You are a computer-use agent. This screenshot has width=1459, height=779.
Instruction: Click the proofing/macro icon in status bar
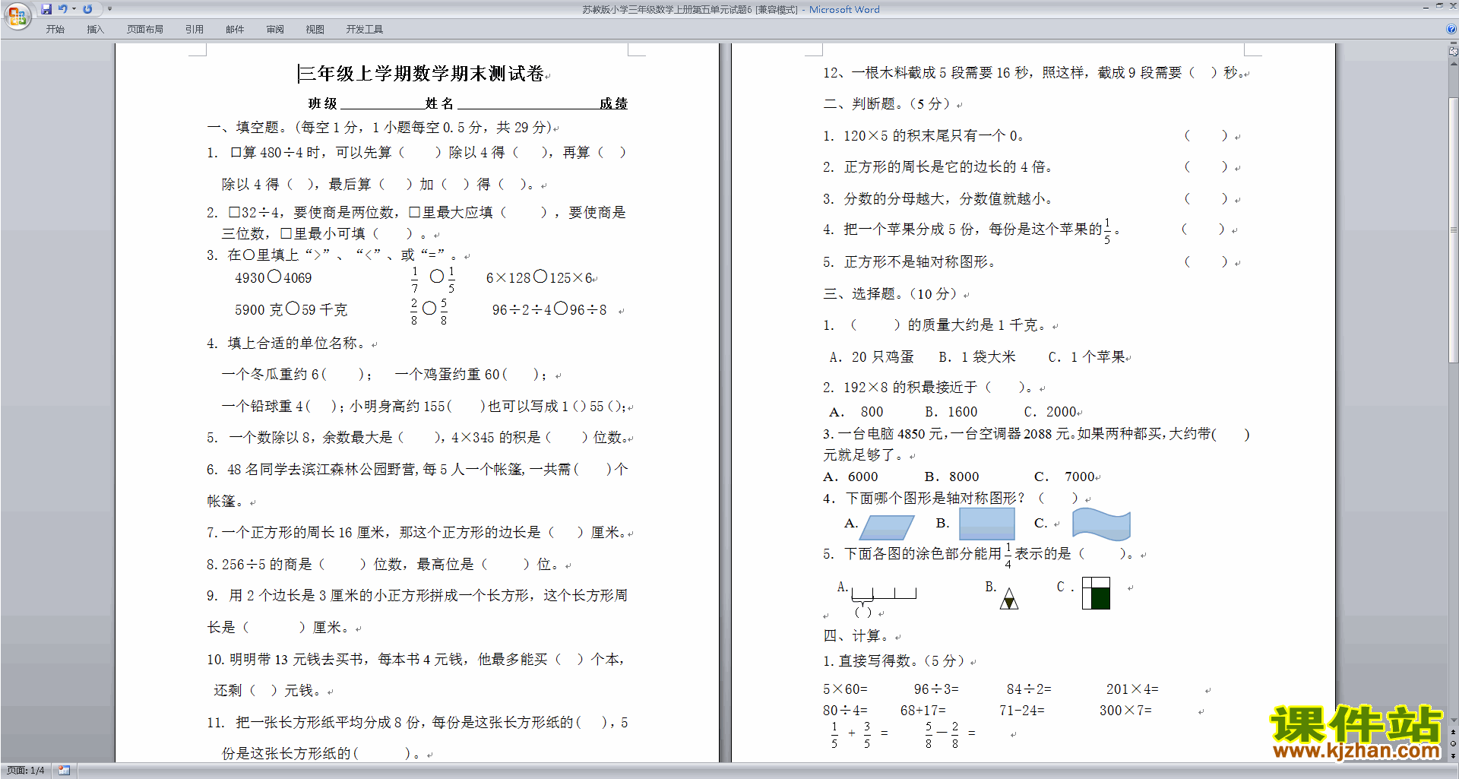pyautogui.click(x=65, y=771)
